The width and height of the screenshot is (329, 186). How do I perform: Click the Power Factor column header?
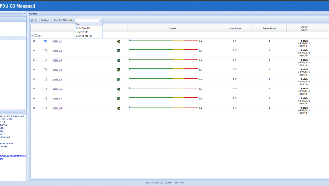(x=269, y=28)
